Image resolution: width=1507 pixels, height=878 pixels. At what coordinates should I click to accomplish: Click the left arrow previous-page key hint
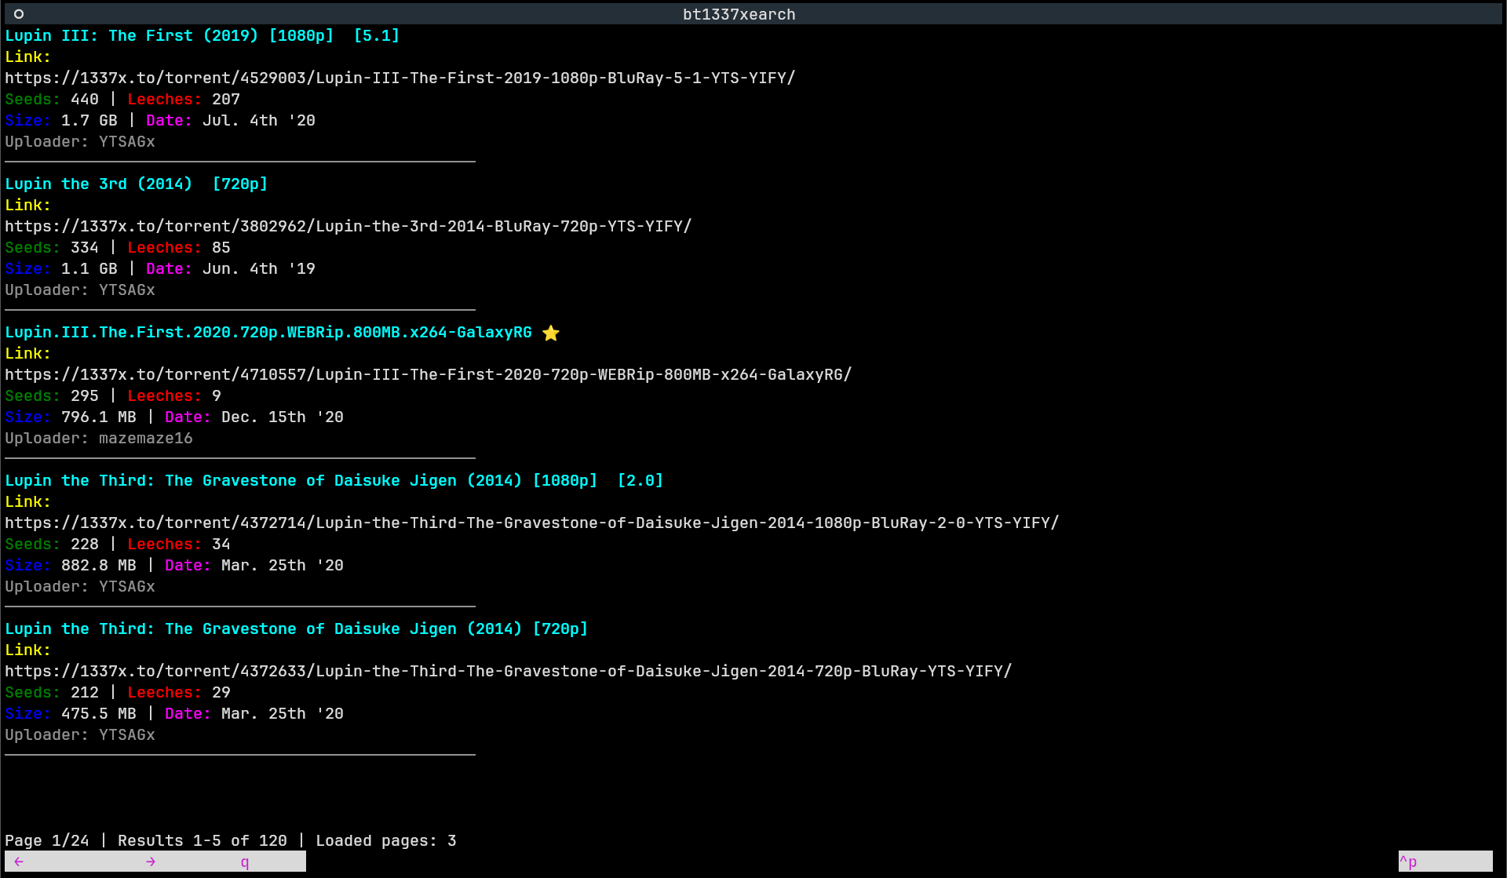coord(19,862)
